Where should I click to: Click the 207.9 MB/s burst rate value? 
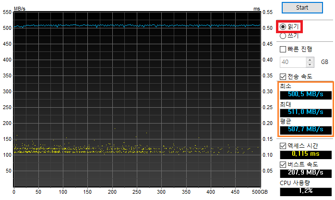[306, 173]
